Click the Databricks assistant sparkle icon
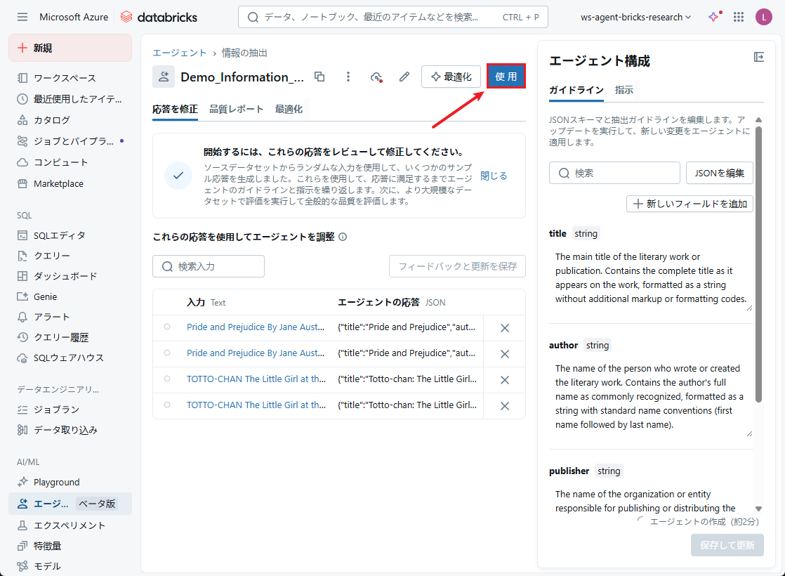Viewport: 785px width, 576px height. point(714,17)
